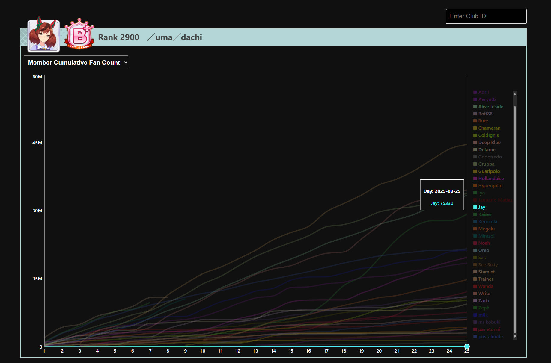Screen dimensions: 551x363
Task: Click day 1 on the x-axis
Action: 45,351
